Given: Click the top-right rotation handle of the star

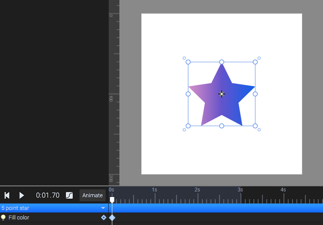Looking at the screenshot, I should [x=259, y=58].
